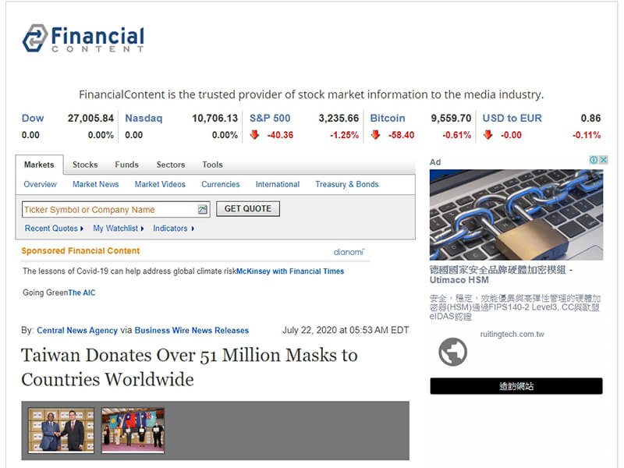624x468 pixels.
Task: Switch to the Stocks tab
Action: click(x=85, y=165)
